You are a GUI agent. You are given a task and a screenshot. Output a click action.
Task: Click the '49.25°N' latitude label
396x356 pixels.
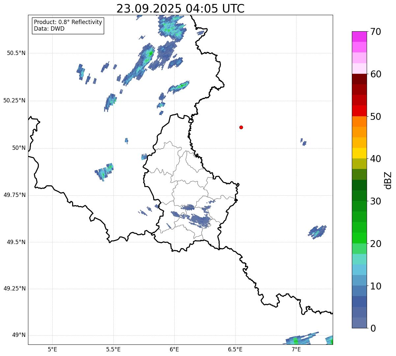(14, 288)
